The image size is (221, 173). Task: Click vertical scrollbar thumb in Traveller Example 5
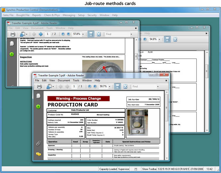167,108
